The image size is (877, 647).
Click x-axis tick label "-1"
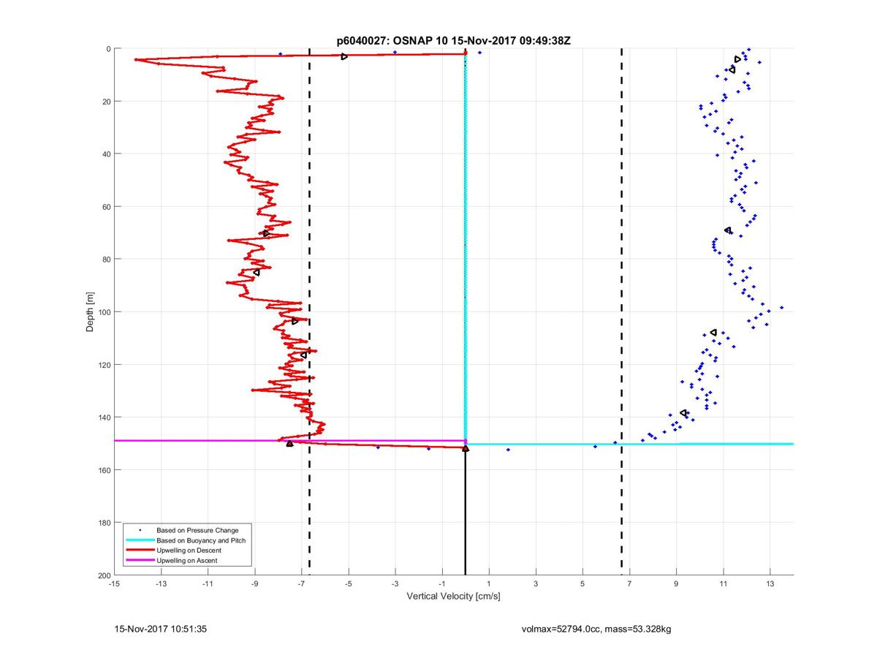tap(441, 584)
